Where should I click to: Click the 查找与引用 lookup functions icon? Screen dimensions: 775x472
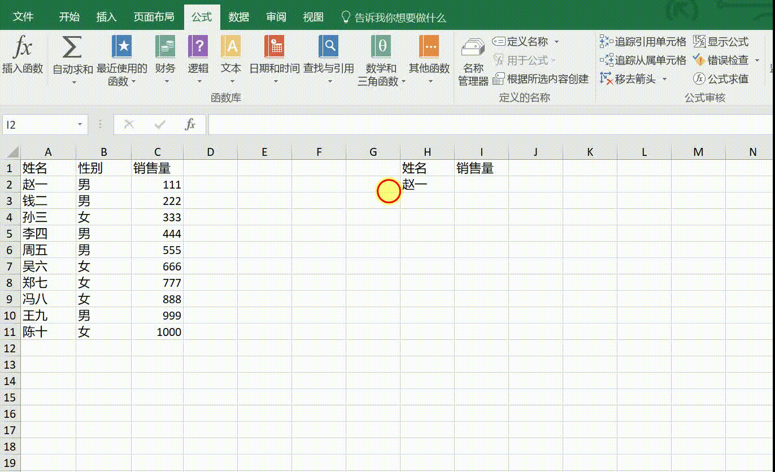tap(328, 46)
